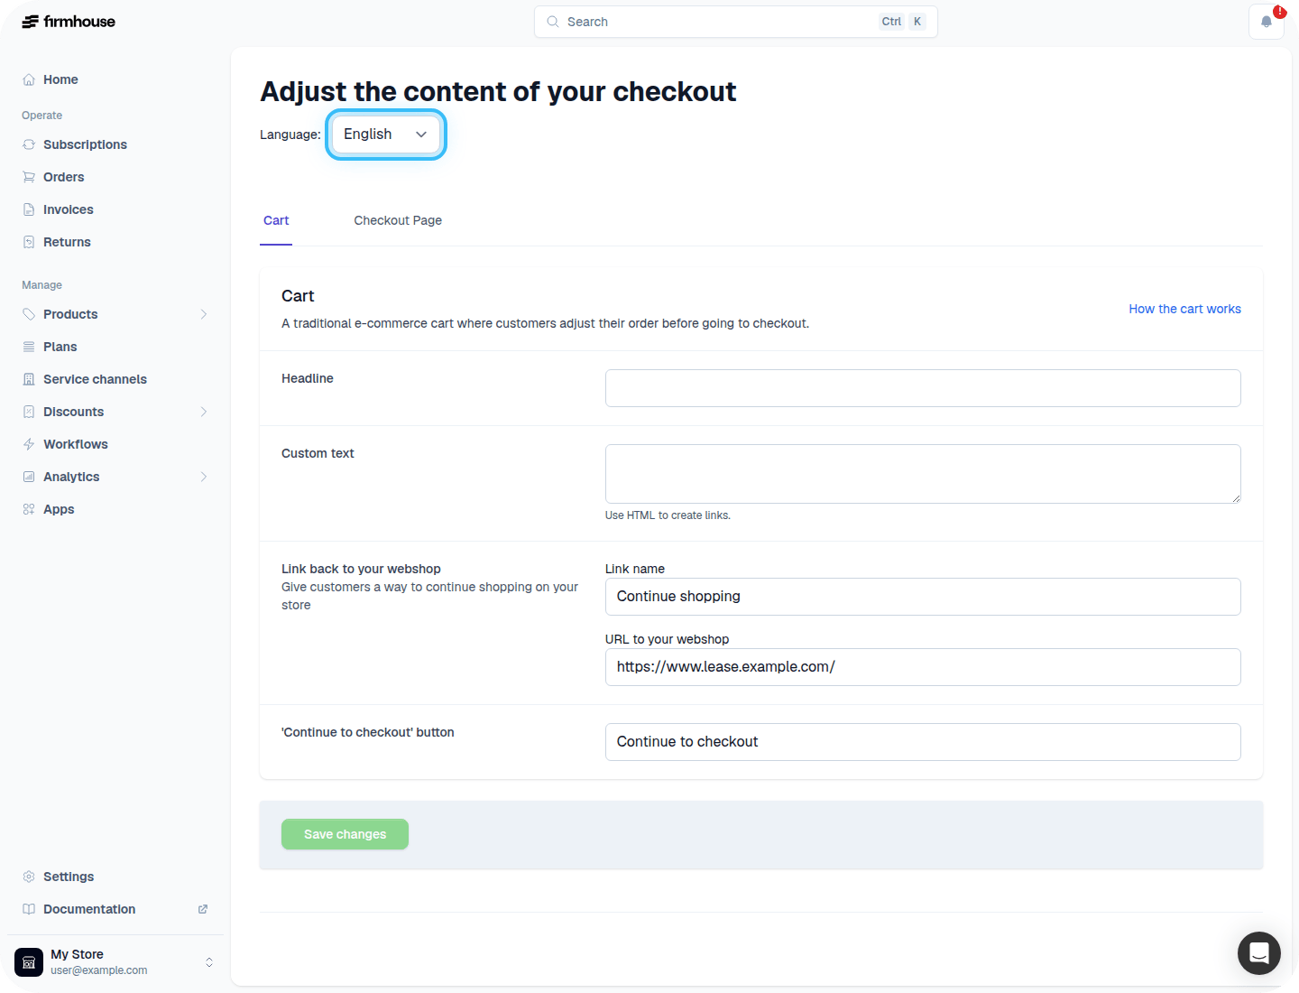Screen dimensions: 1299x993
Task: Click the user@example.com text
Action: tap(99, 970)
